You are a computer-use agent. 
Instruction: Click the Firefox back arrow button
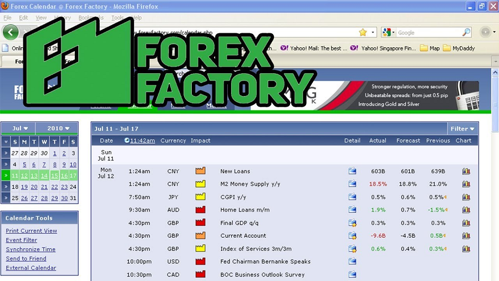tap(11, 32)
